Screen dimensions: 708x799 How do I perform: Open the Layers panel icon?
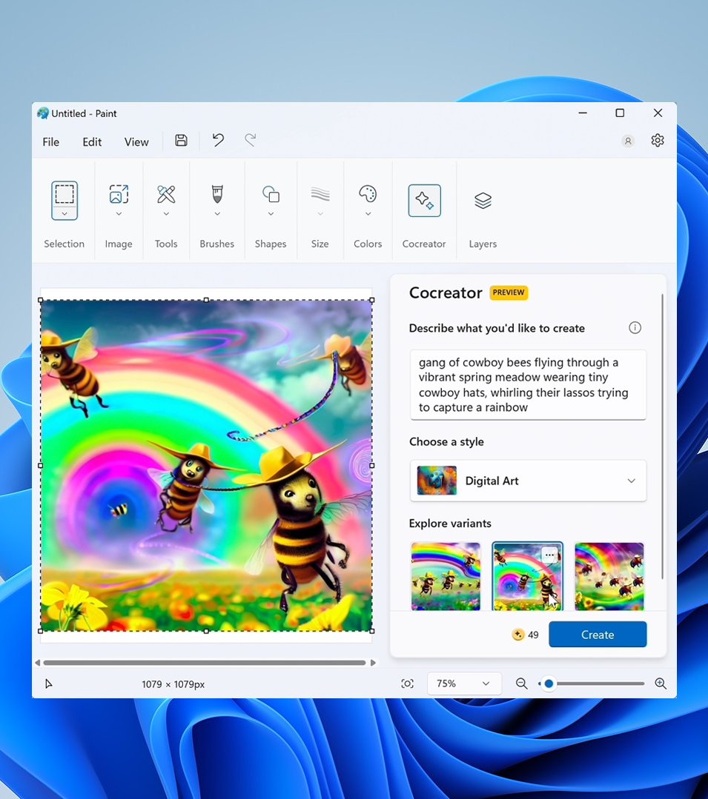(483, 200)
